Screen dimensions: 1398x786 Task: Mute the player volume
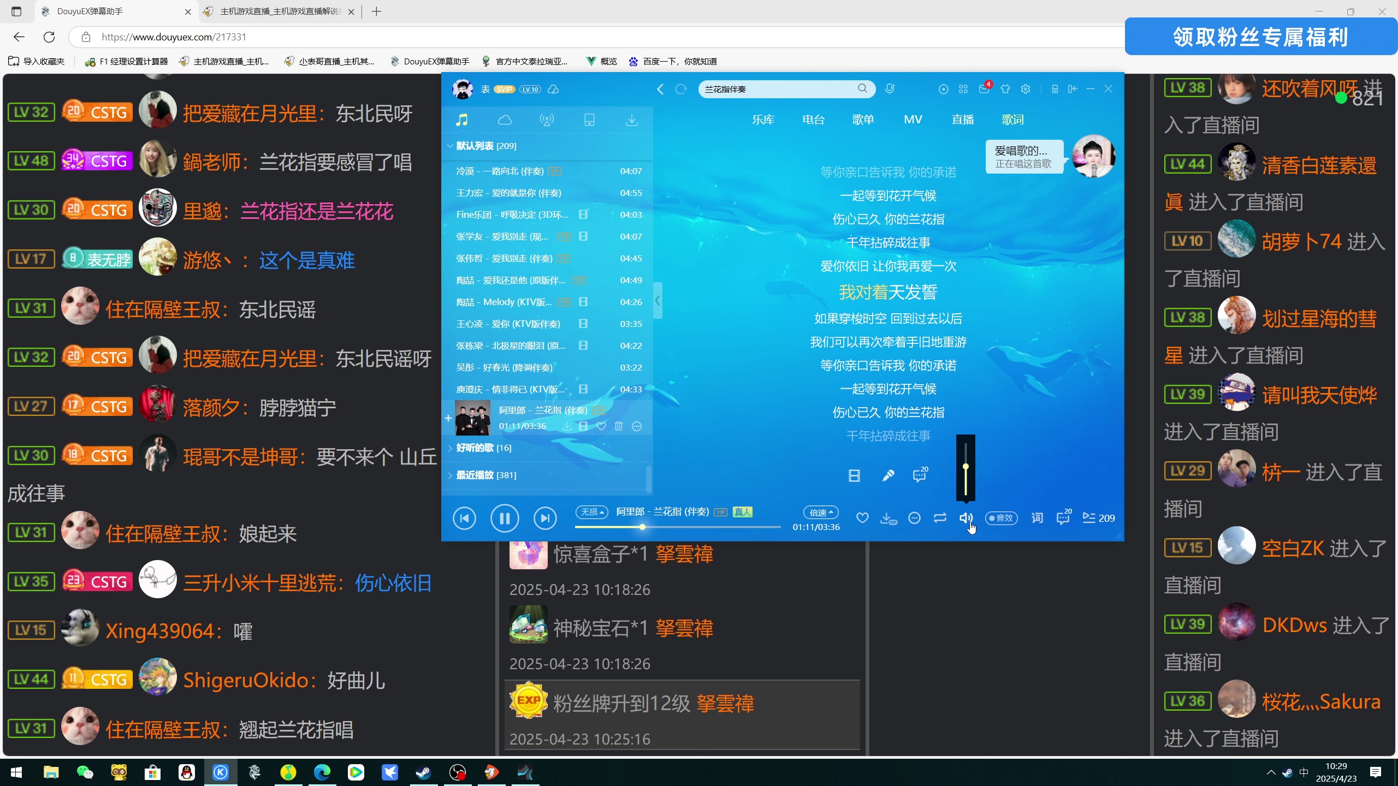coord(965,518)
